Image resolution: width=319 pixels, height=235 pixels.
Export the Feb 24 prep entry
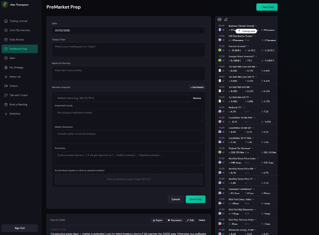click(x=157, y=220)
